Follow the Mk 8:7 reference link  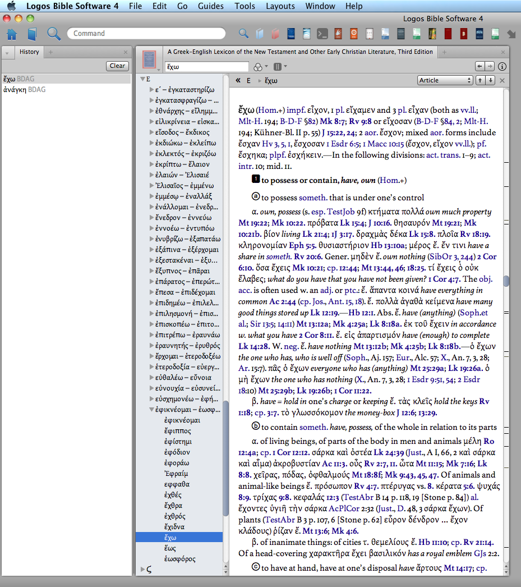(x=332, y=121)
